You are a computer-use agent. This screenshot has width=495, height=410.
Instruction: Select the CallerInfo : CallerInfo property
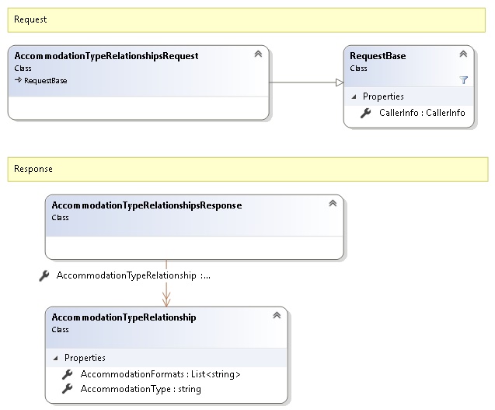pyautogui.click(x=423, y=113)
